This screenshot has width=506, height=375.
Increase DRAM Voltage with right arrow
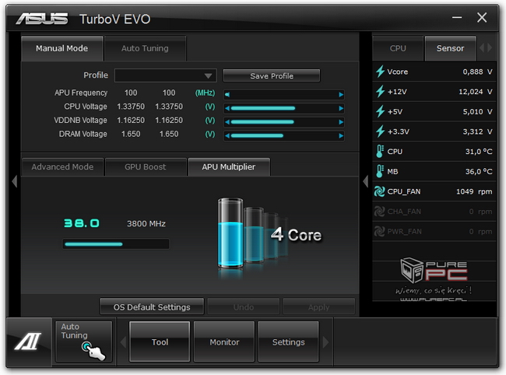(x=341, y=135)
